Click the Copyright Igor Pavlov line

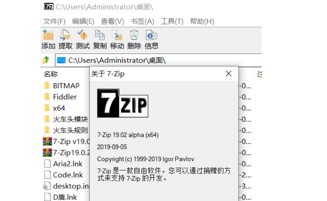(x=146, y=159)
